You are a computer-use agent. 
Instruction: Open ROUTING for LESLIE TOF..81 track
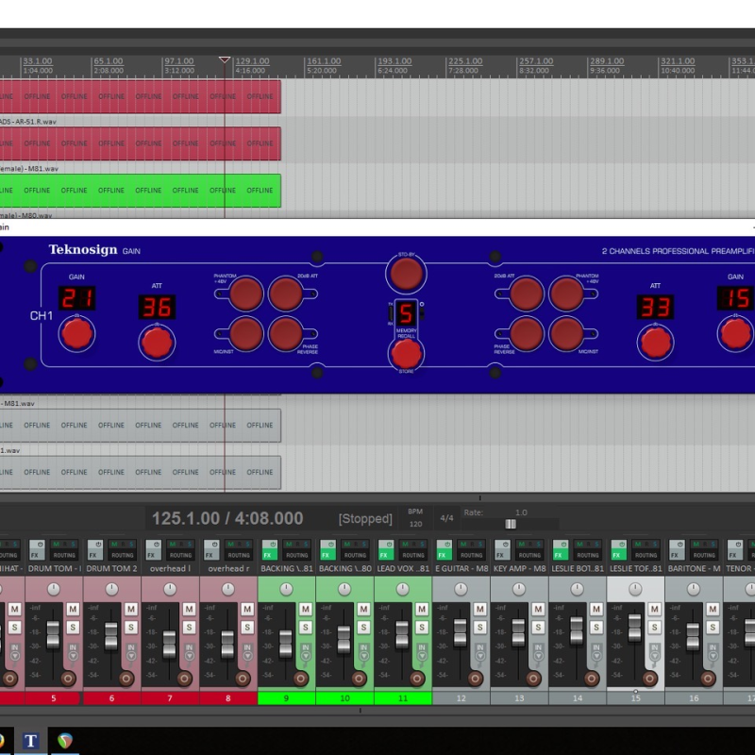point(646,555)
